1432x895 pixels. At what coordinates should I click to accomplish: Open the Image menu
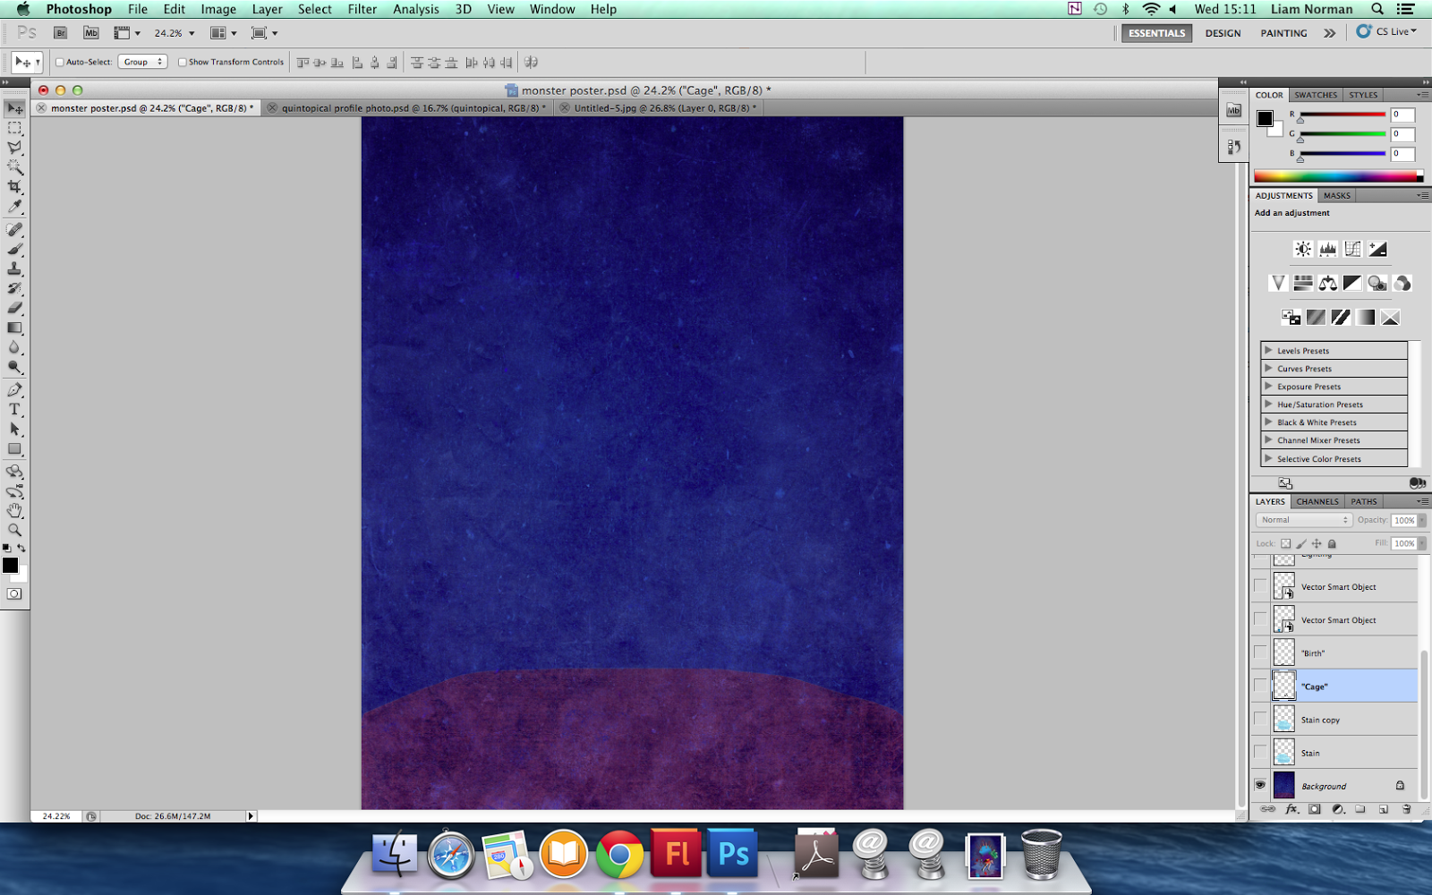[x=218, y=9]
